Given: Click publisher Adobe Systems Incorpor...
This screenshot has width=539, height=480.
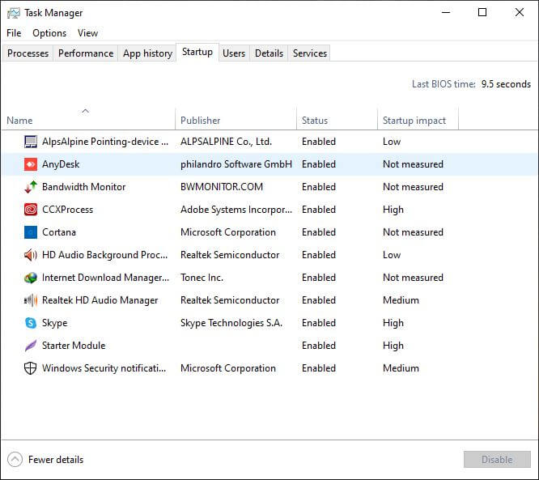Looking at the screenshot, I should (x=236, y=210).
